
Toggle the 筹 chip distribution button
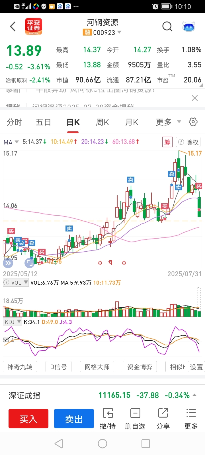click(x=167, y=142)
